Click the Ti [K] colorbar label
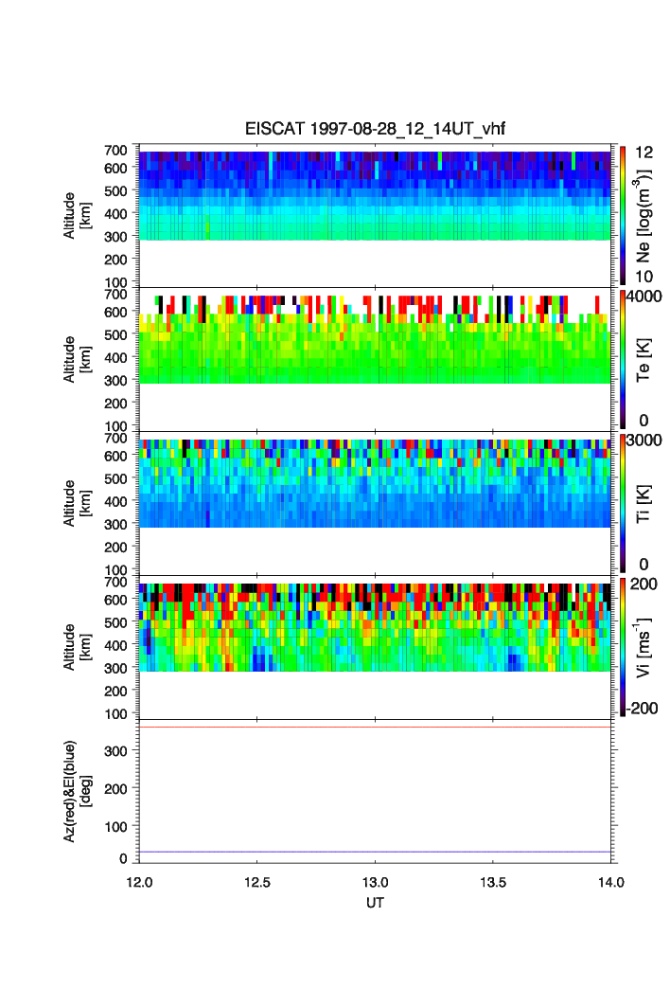This screenshot has width=670, height=1007. click(644, 504)
